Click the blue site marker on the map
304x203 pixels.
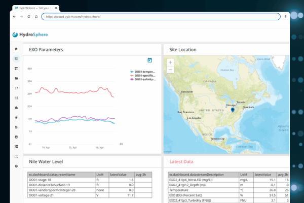coord(233,110)
